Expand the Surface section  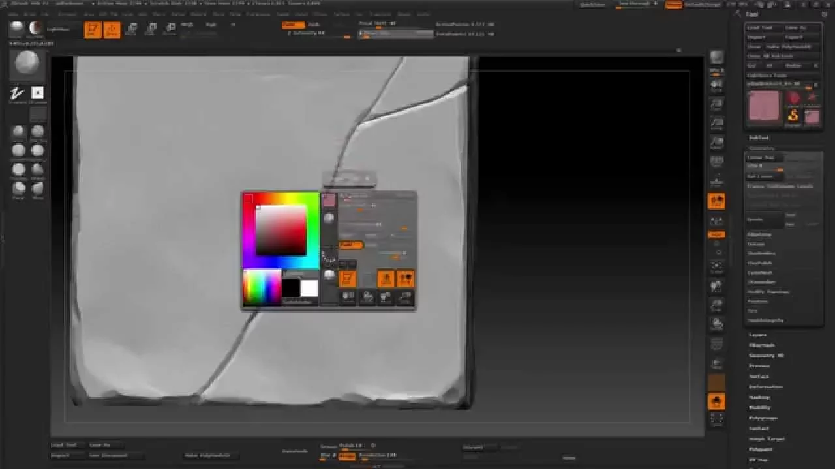point(759,377)
